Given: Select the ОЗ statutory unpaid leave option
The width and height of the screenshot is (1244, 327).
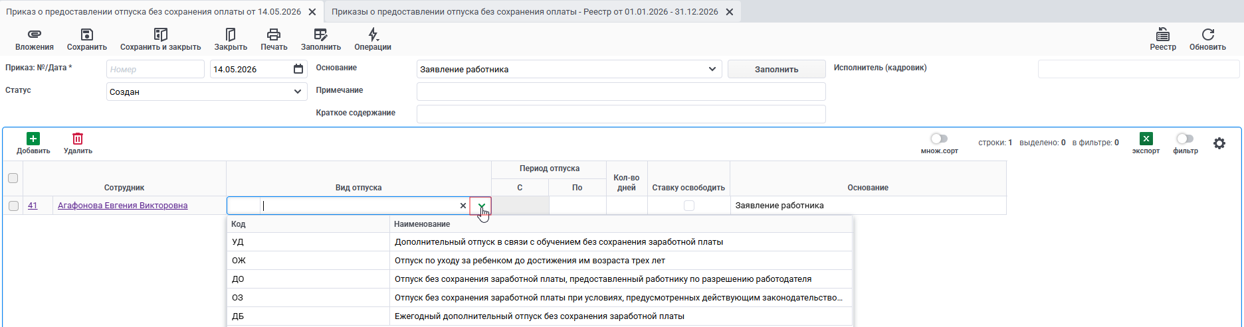Looking at the screenshot, I should point(540,298).
